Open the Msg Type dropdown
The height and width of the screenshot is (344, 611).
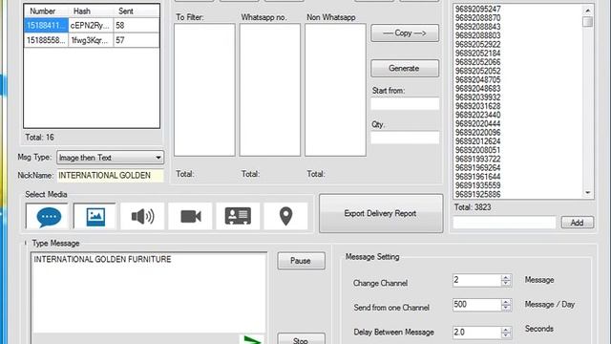point(111,158)
